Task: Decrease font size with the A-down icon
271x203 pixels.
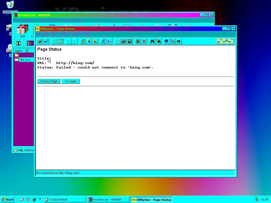Action: tap(109, 41)
